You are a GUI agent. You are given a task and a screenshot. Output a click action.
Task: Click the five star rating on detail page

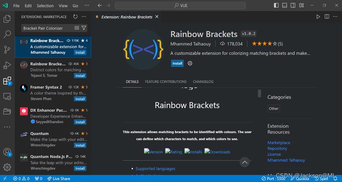tap(267, 44)
